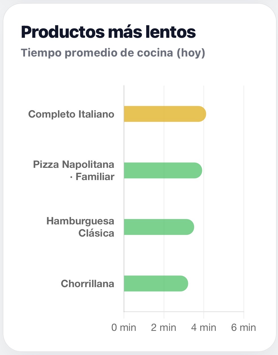Click the rounded end of yellow bar
This screenshot has width=278, height=355.
point(202,114)
